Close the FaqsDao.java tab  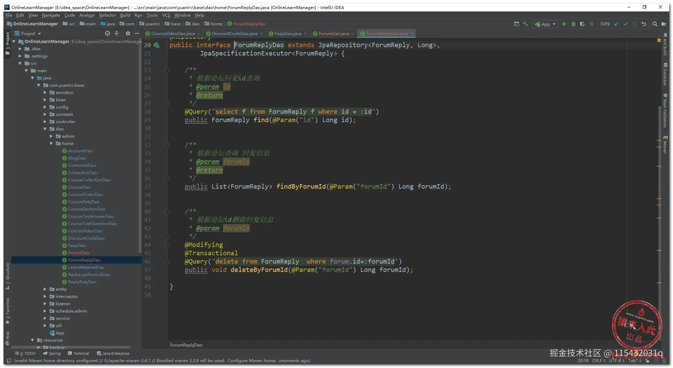click(305, 34)
